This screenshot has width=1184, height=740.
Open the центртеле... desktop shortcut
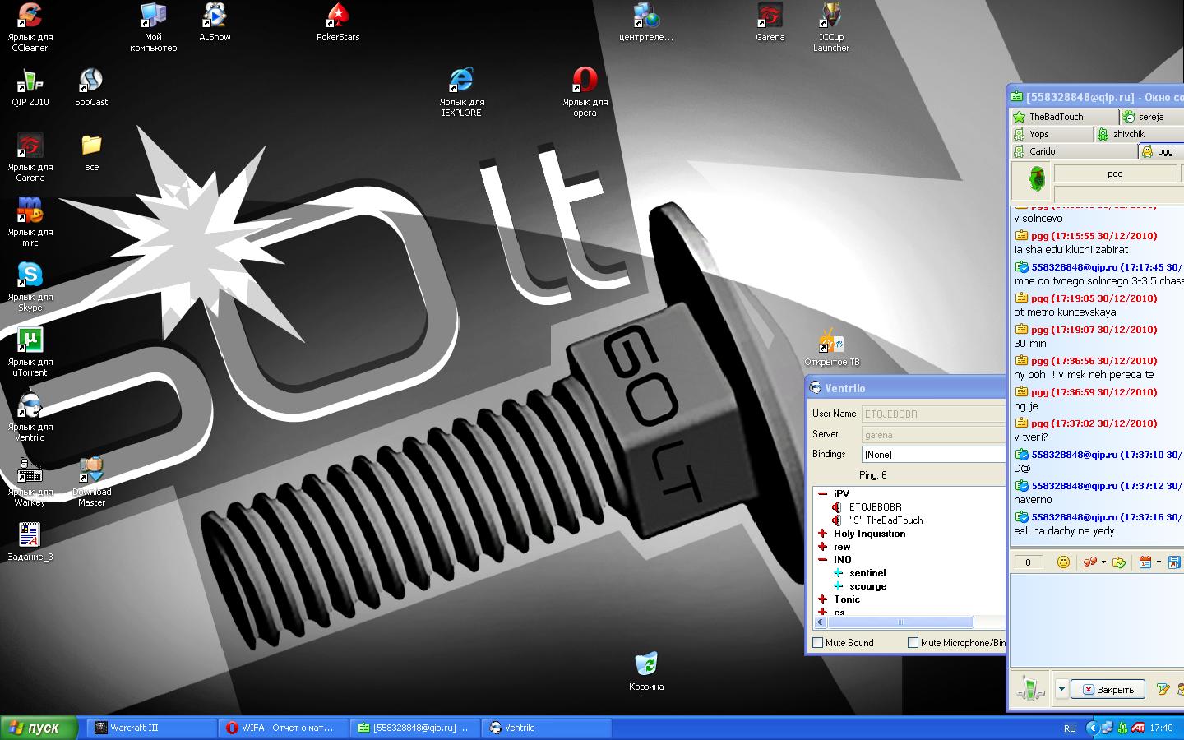646,22
